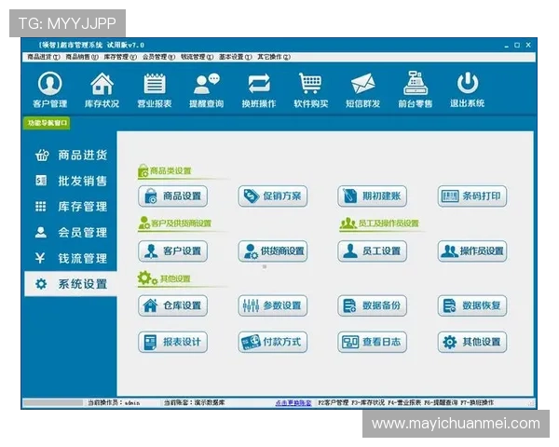Click 期初建账 button
This screenshot has height=447, width=559.
(x=372, y=196)
